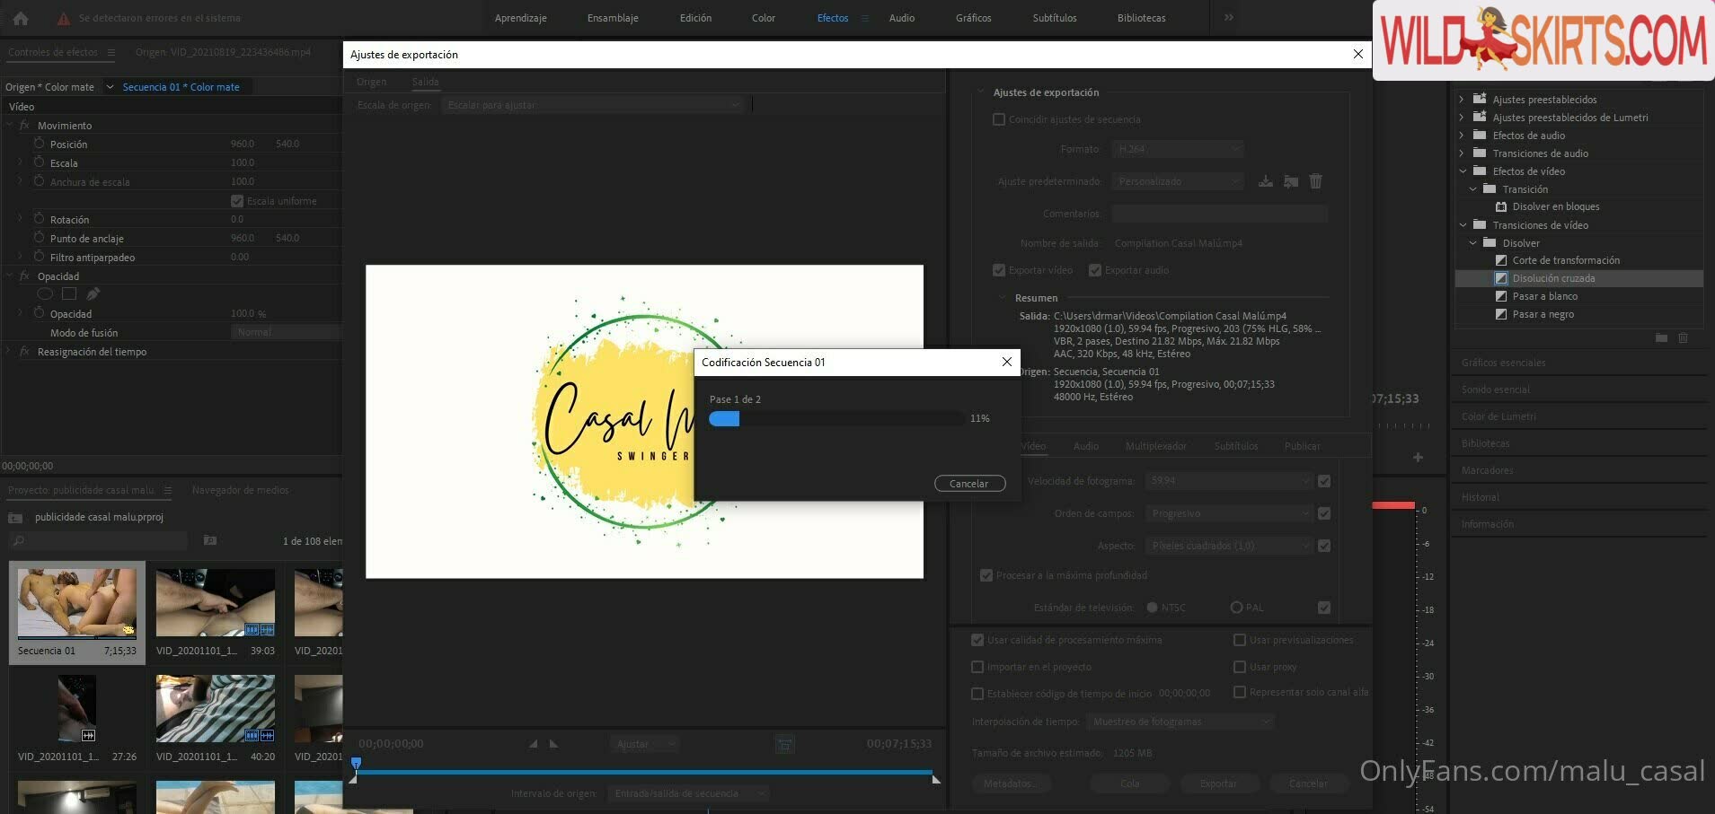This screenshot has height=814, width=1715.
Task: Click Cancelar in export settings
Action: pos(1308,783)
